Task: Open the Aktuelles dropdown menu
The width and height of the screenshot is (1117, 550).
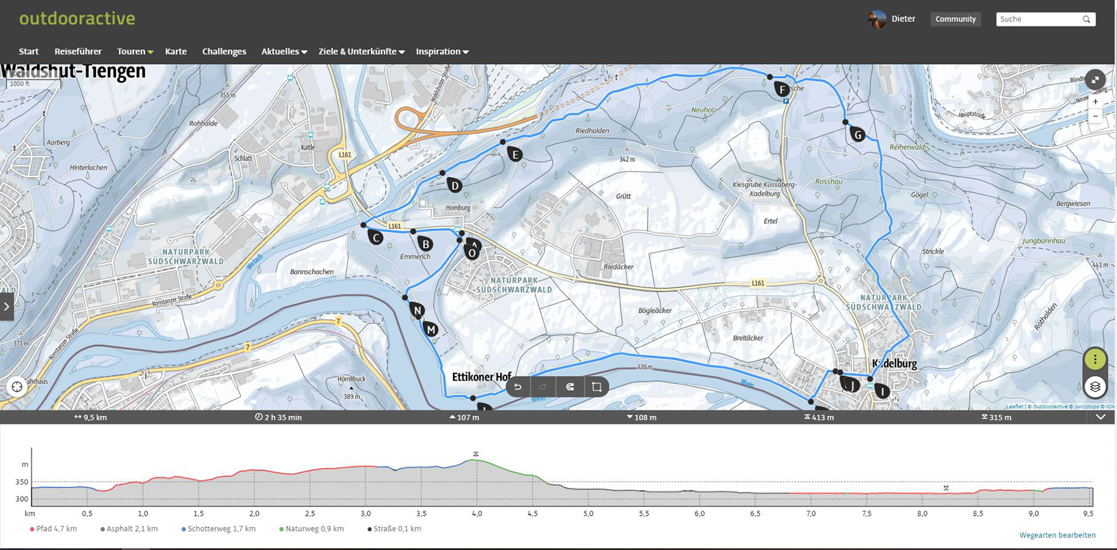Action: point(284,51)
